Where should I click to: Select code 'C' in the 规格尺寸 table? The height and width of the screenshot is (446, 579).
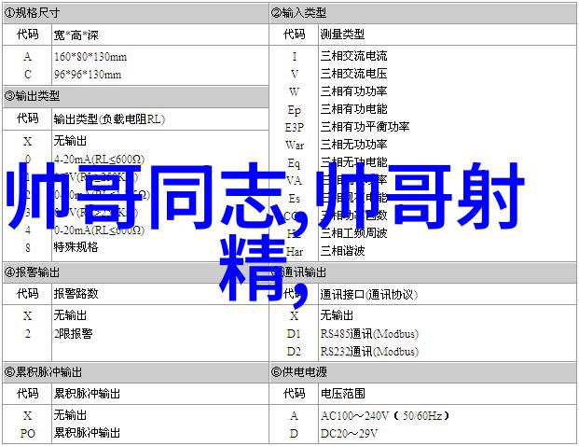click(x=28, y=75)
